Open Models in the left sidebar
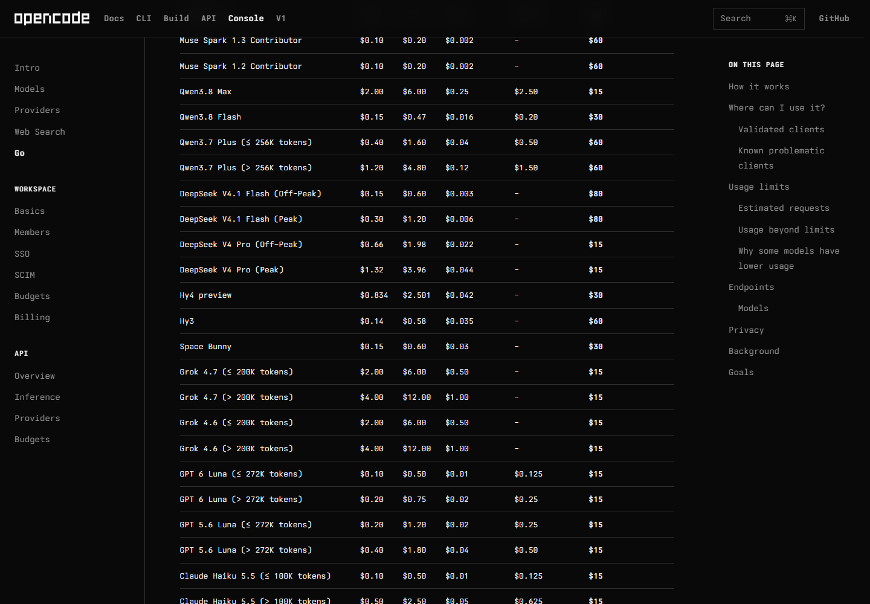Viewport: 870px width, 604px height. tap(30, 89)
